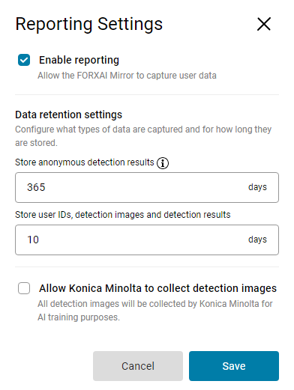Click the Store anonymous detection results label
294x390 pixels.
pos(85,162)
